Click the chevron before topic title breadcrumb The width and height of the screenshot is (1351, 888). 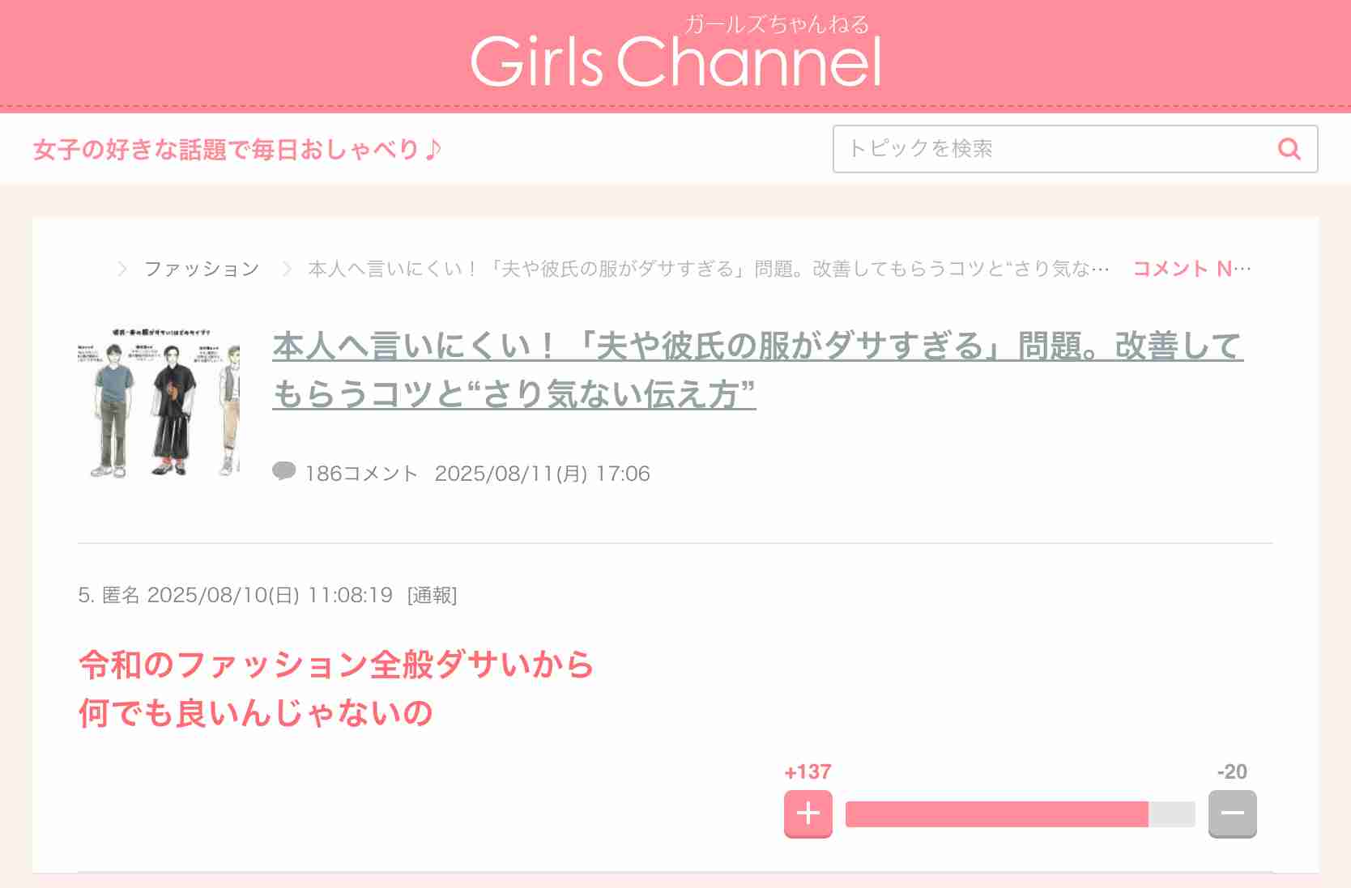point(286,269)
